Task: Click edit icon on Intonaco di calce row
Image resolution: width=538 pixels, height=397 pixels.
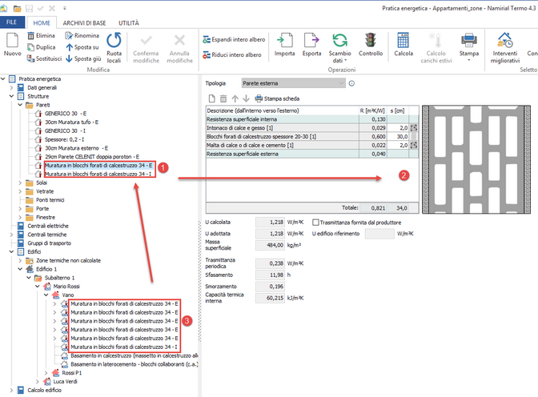Action: tap(414, 128)
